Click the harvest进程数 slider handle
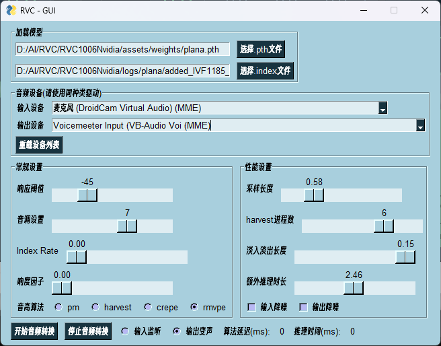 384,226
